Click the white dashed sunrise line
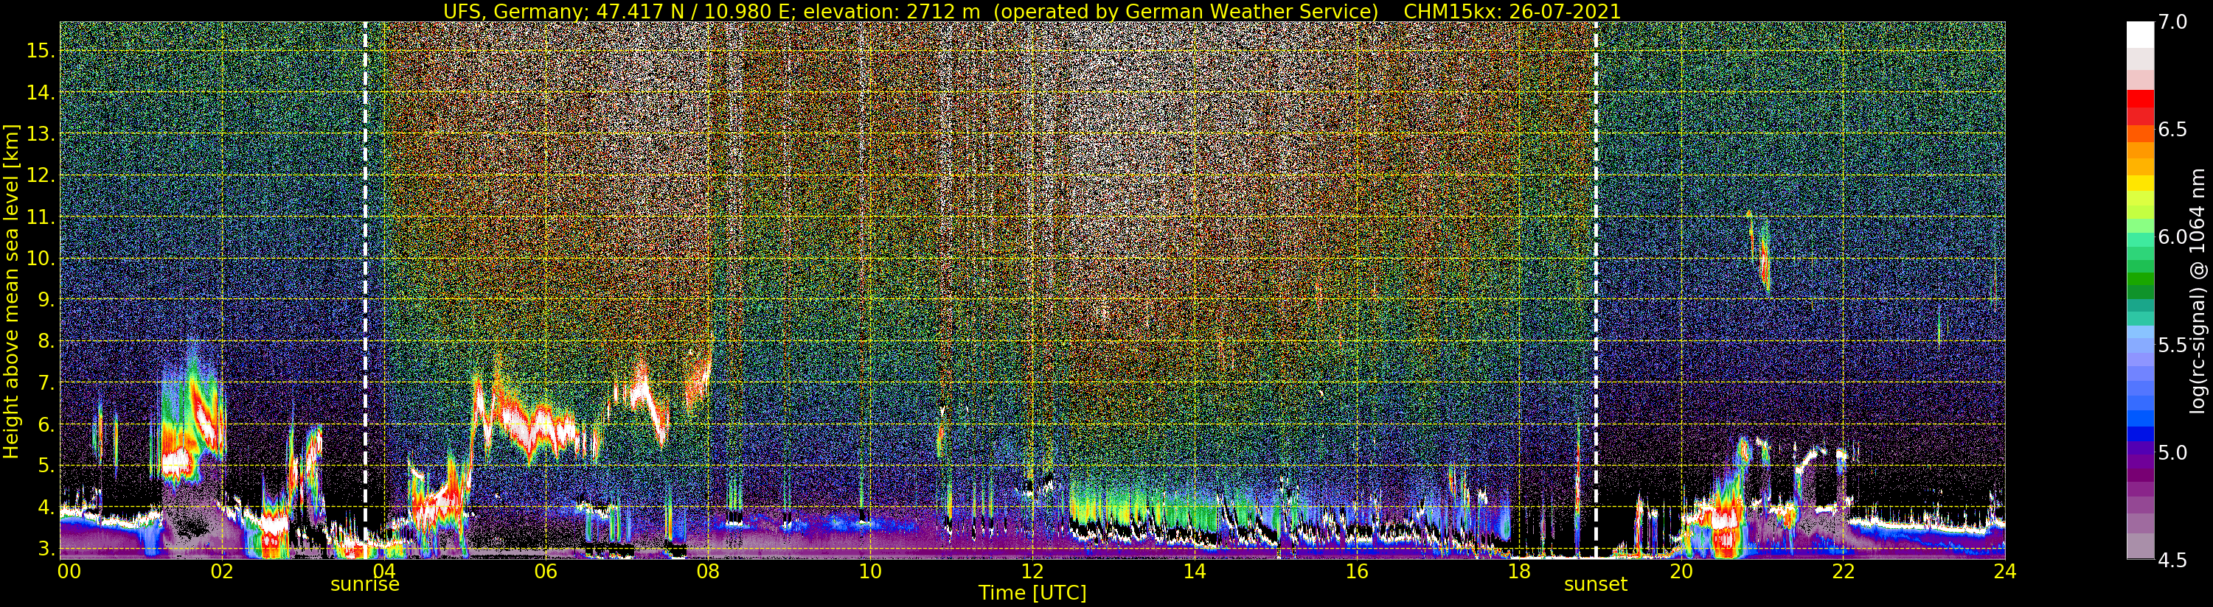 (365, 290)
